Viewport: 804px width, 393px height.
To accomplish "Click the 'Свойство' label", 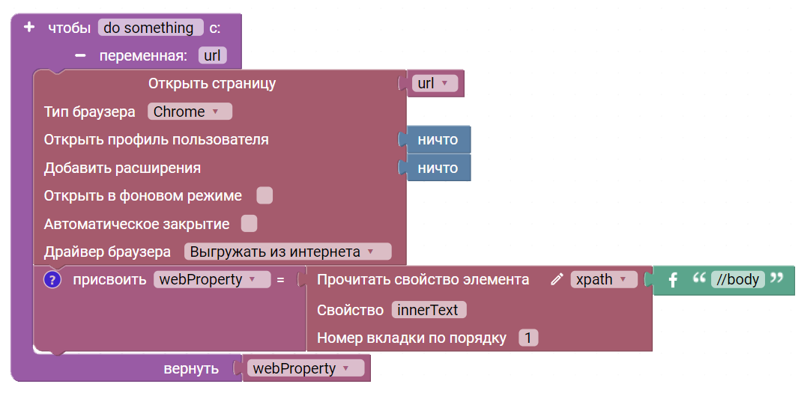I will click(350, 310).
